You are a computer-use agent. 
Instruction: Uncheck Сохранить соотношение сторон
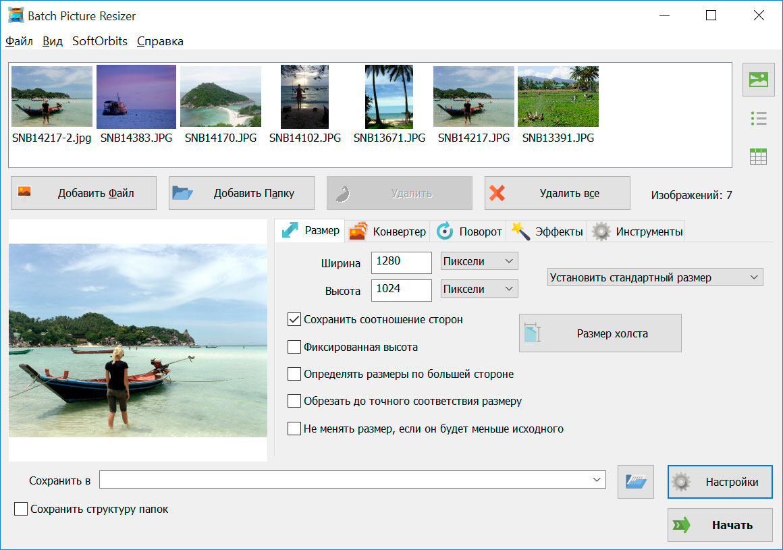pyautogui.click(x=294, y=319)
